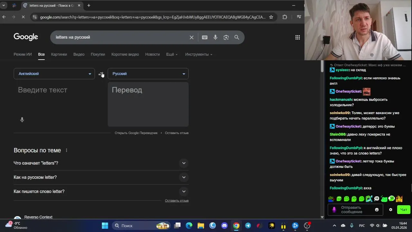Open Discord from the taskbar
412x232 pixels.
point(224,226)
